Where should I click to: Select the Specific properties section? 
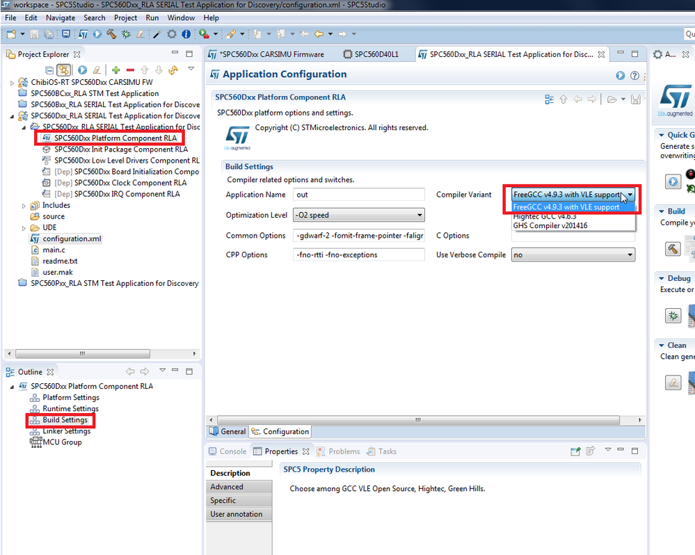[x=239, y=501]
